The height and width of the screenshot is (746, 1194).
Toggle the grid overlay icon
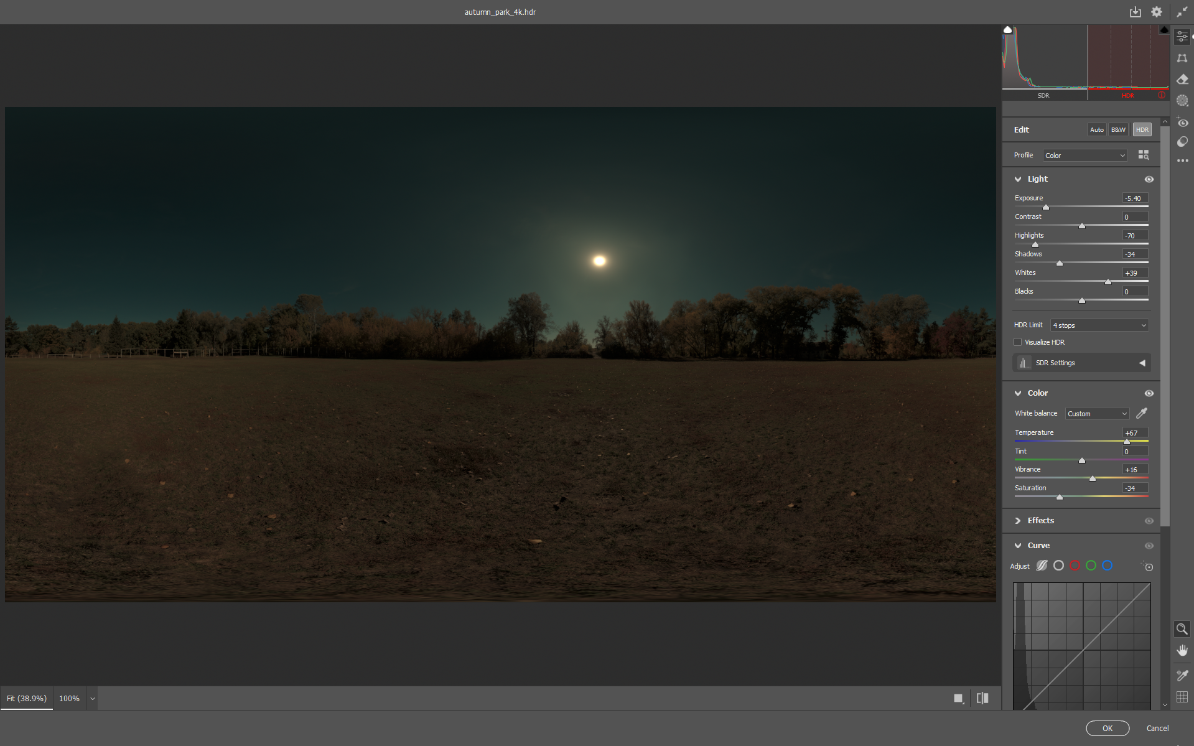point(1182,697)
